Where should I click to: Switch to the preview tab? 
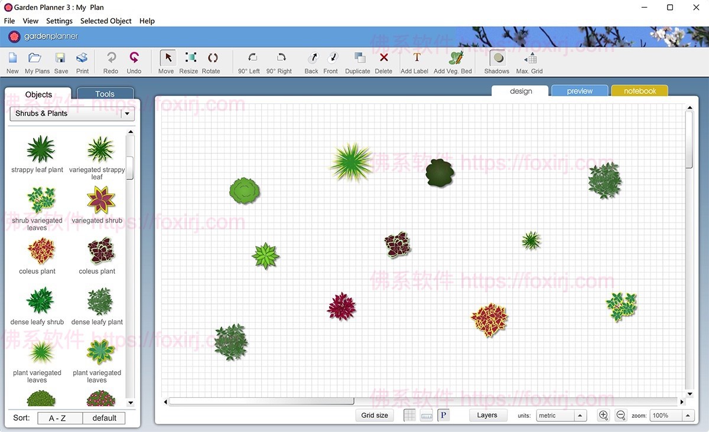[x=579, y=91]
